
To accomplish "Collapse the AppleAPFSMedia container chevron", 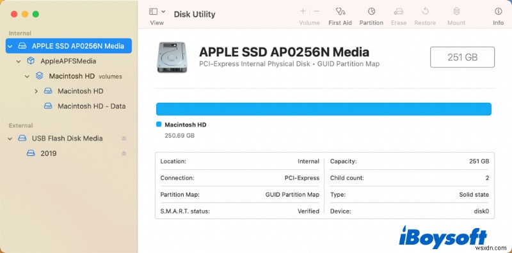I will coord(19,61).
